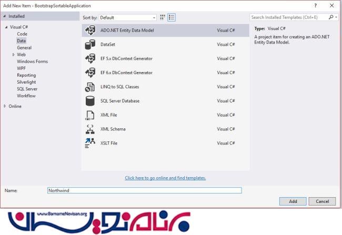Select the Web category label
Viewport: 342px width, 235px height.
(21, 55)
